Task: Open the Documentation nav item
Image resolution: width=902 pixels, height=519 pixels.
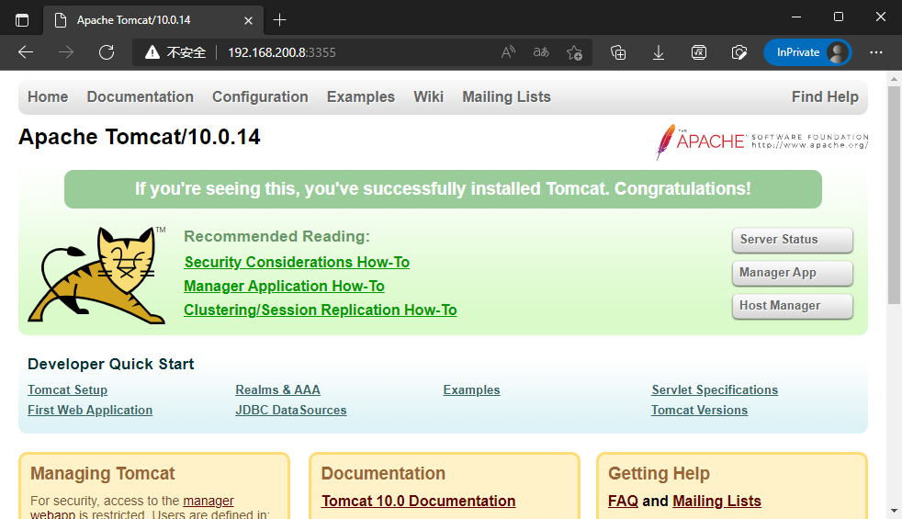Action: (x=141, y=96)
